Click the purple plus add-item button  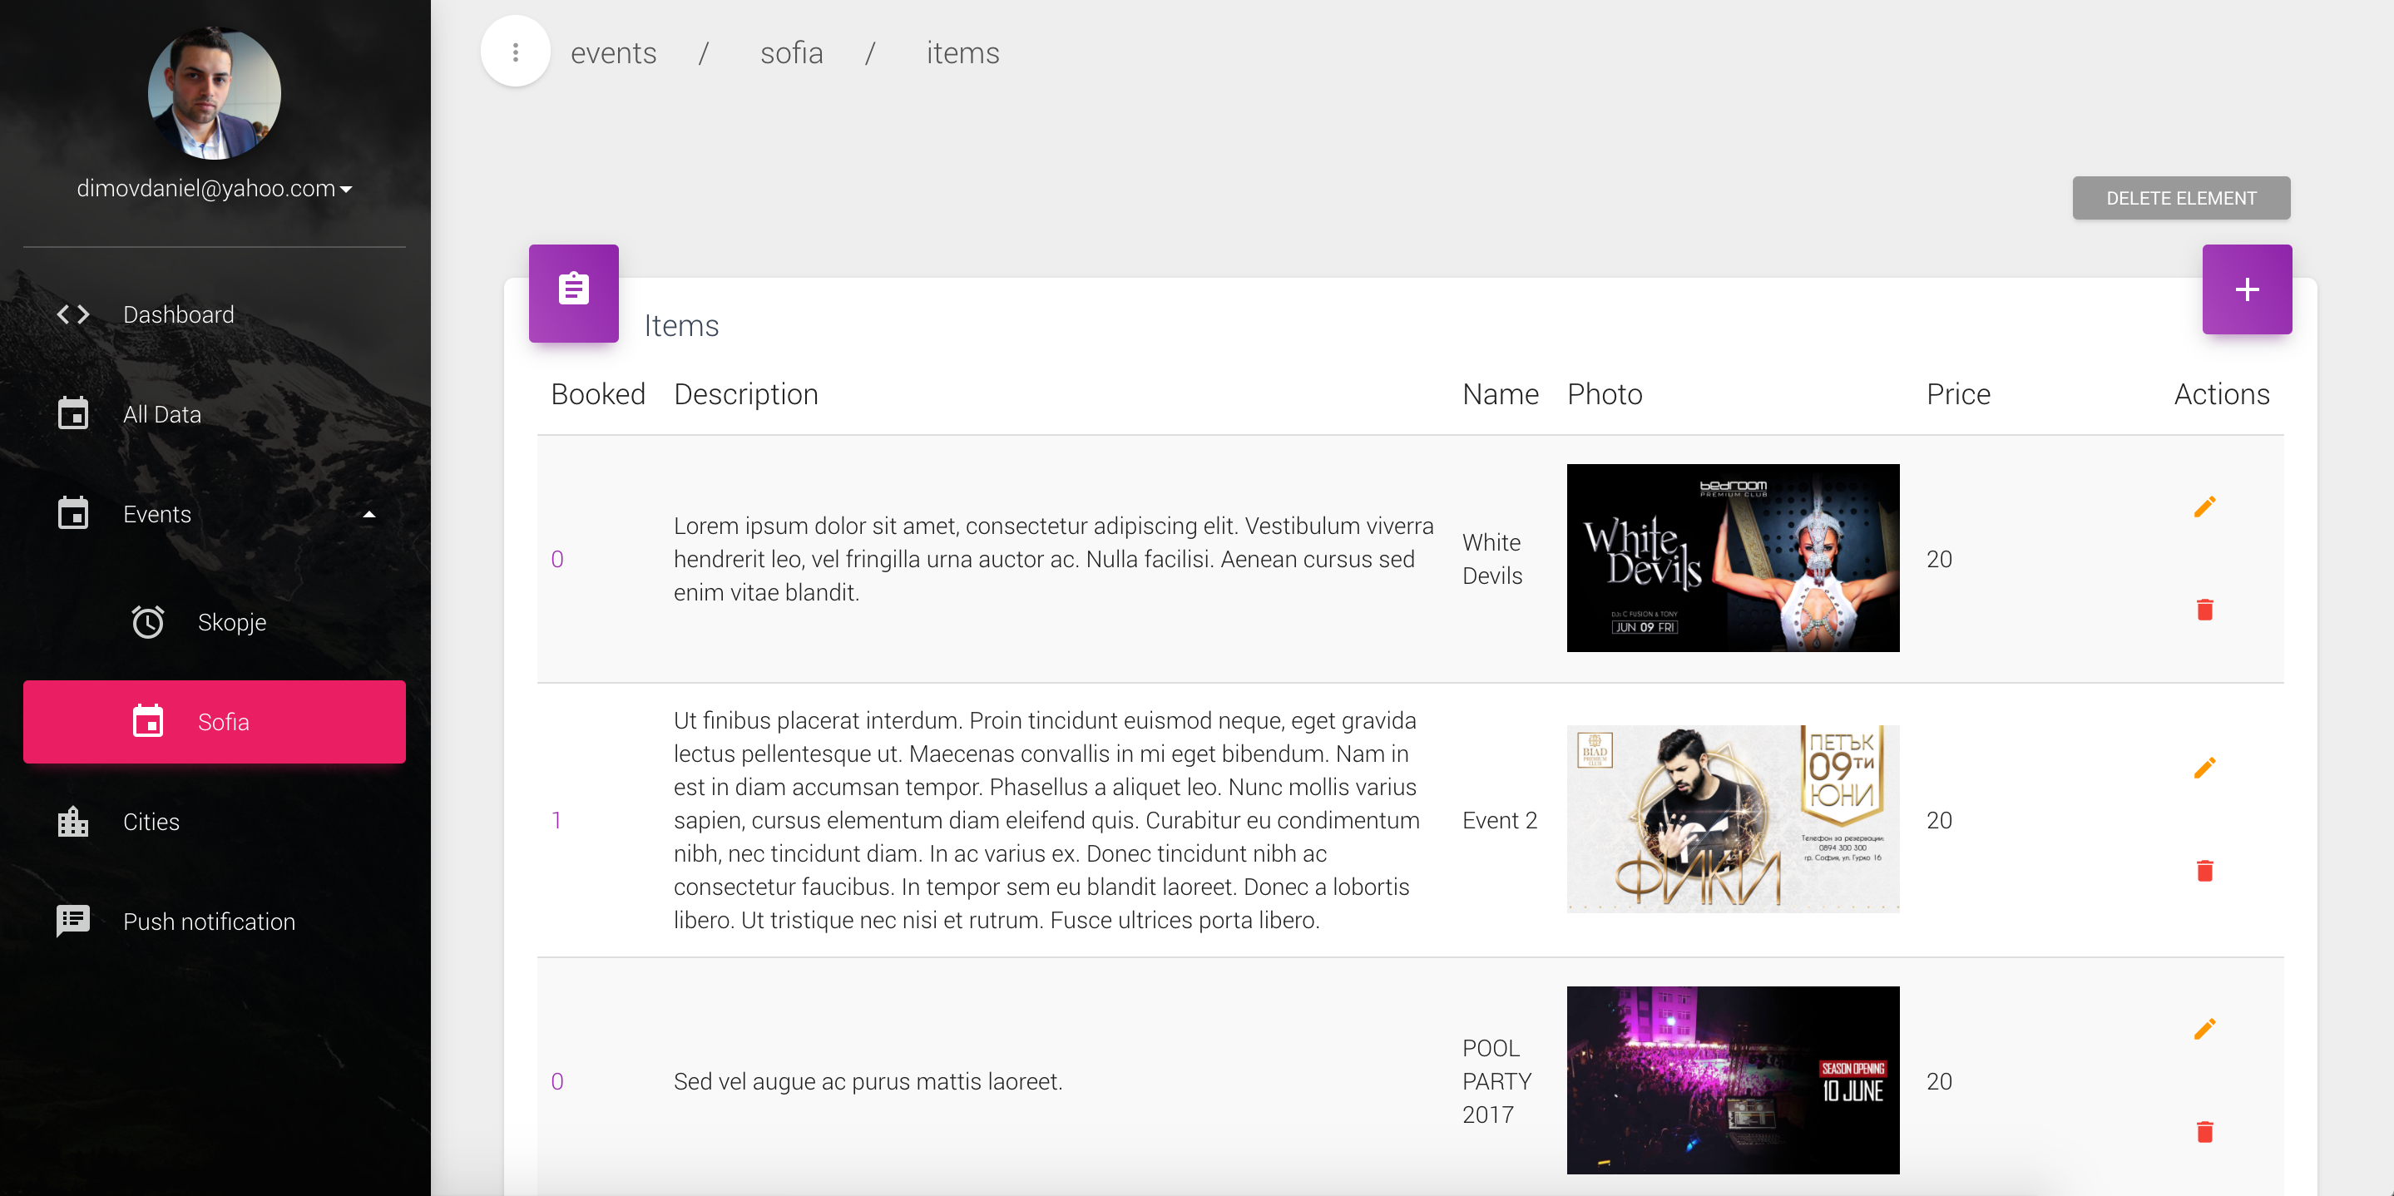2246,289
